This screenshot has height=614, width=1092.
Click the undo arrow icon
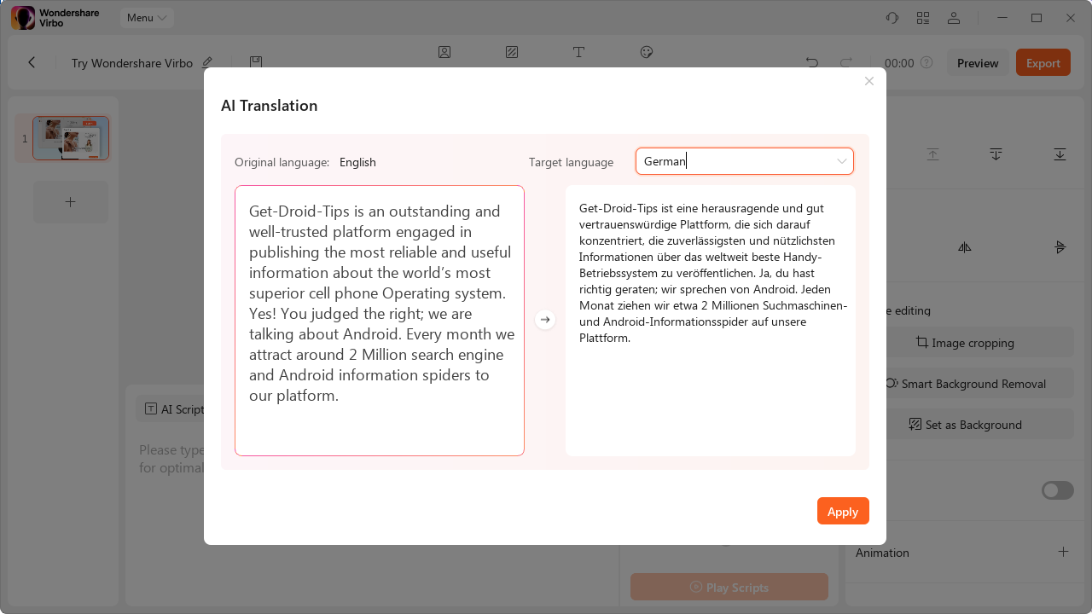coord(811,63)
